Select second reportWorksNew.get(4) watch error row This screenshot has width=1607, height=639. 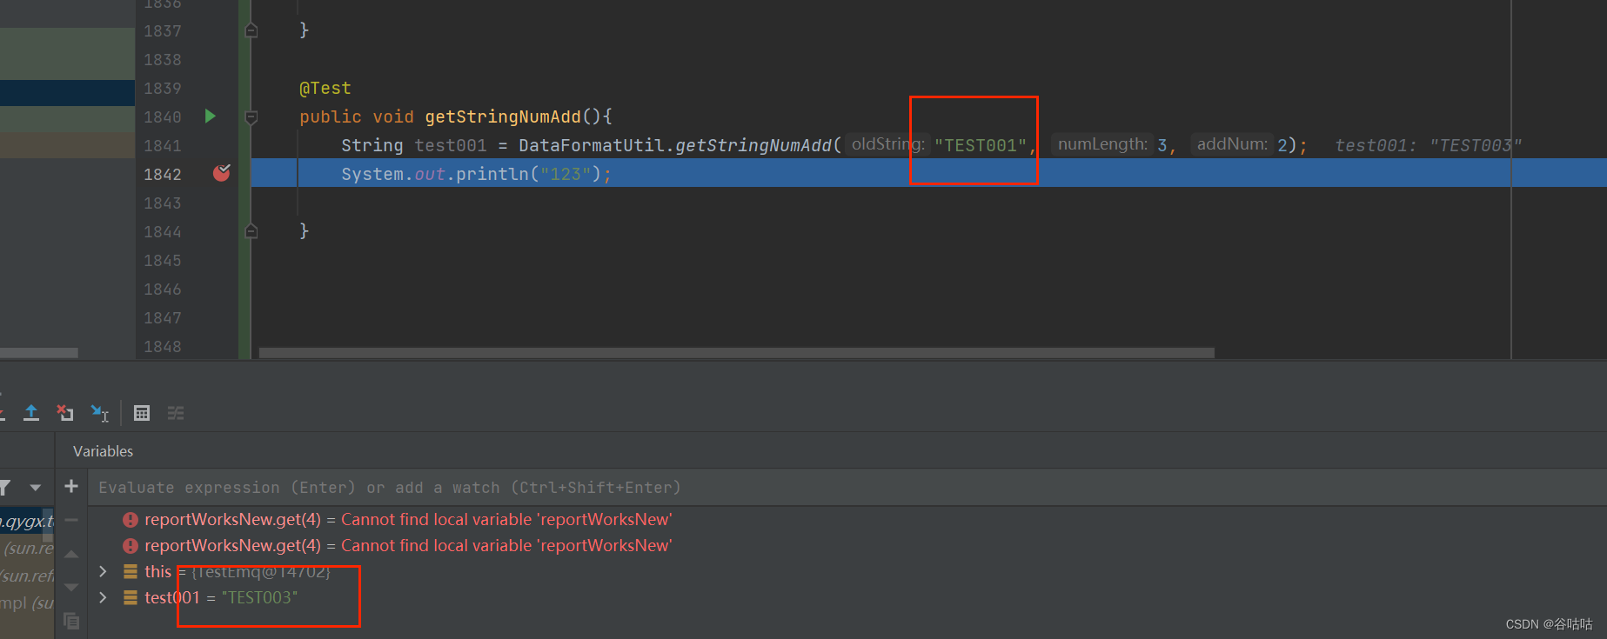(848, 545)
